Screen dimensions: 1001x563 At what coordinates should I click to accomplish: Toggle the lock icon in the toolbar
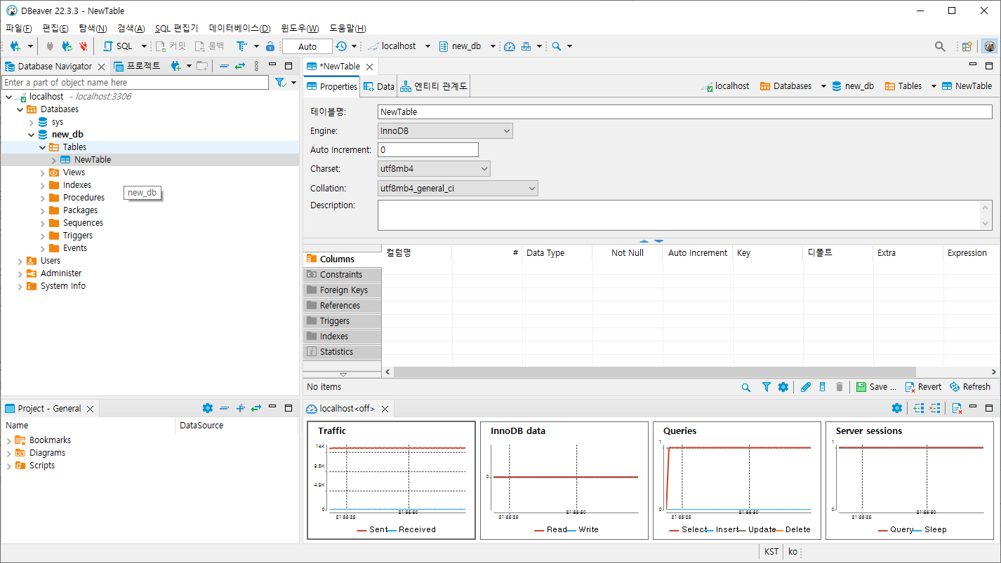(x=270, y=46)
